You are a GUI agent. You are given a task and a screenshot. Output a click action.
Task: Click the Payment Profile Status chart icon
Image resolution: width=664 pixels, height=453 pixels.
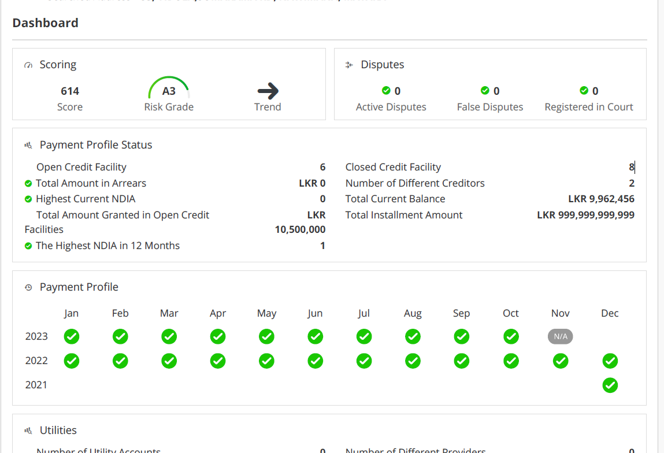coord(28,145)
